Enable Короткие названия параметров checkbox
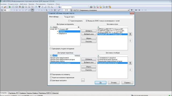Image resolution: width=172 pixels, height=96 pixels. pos(51,78)
